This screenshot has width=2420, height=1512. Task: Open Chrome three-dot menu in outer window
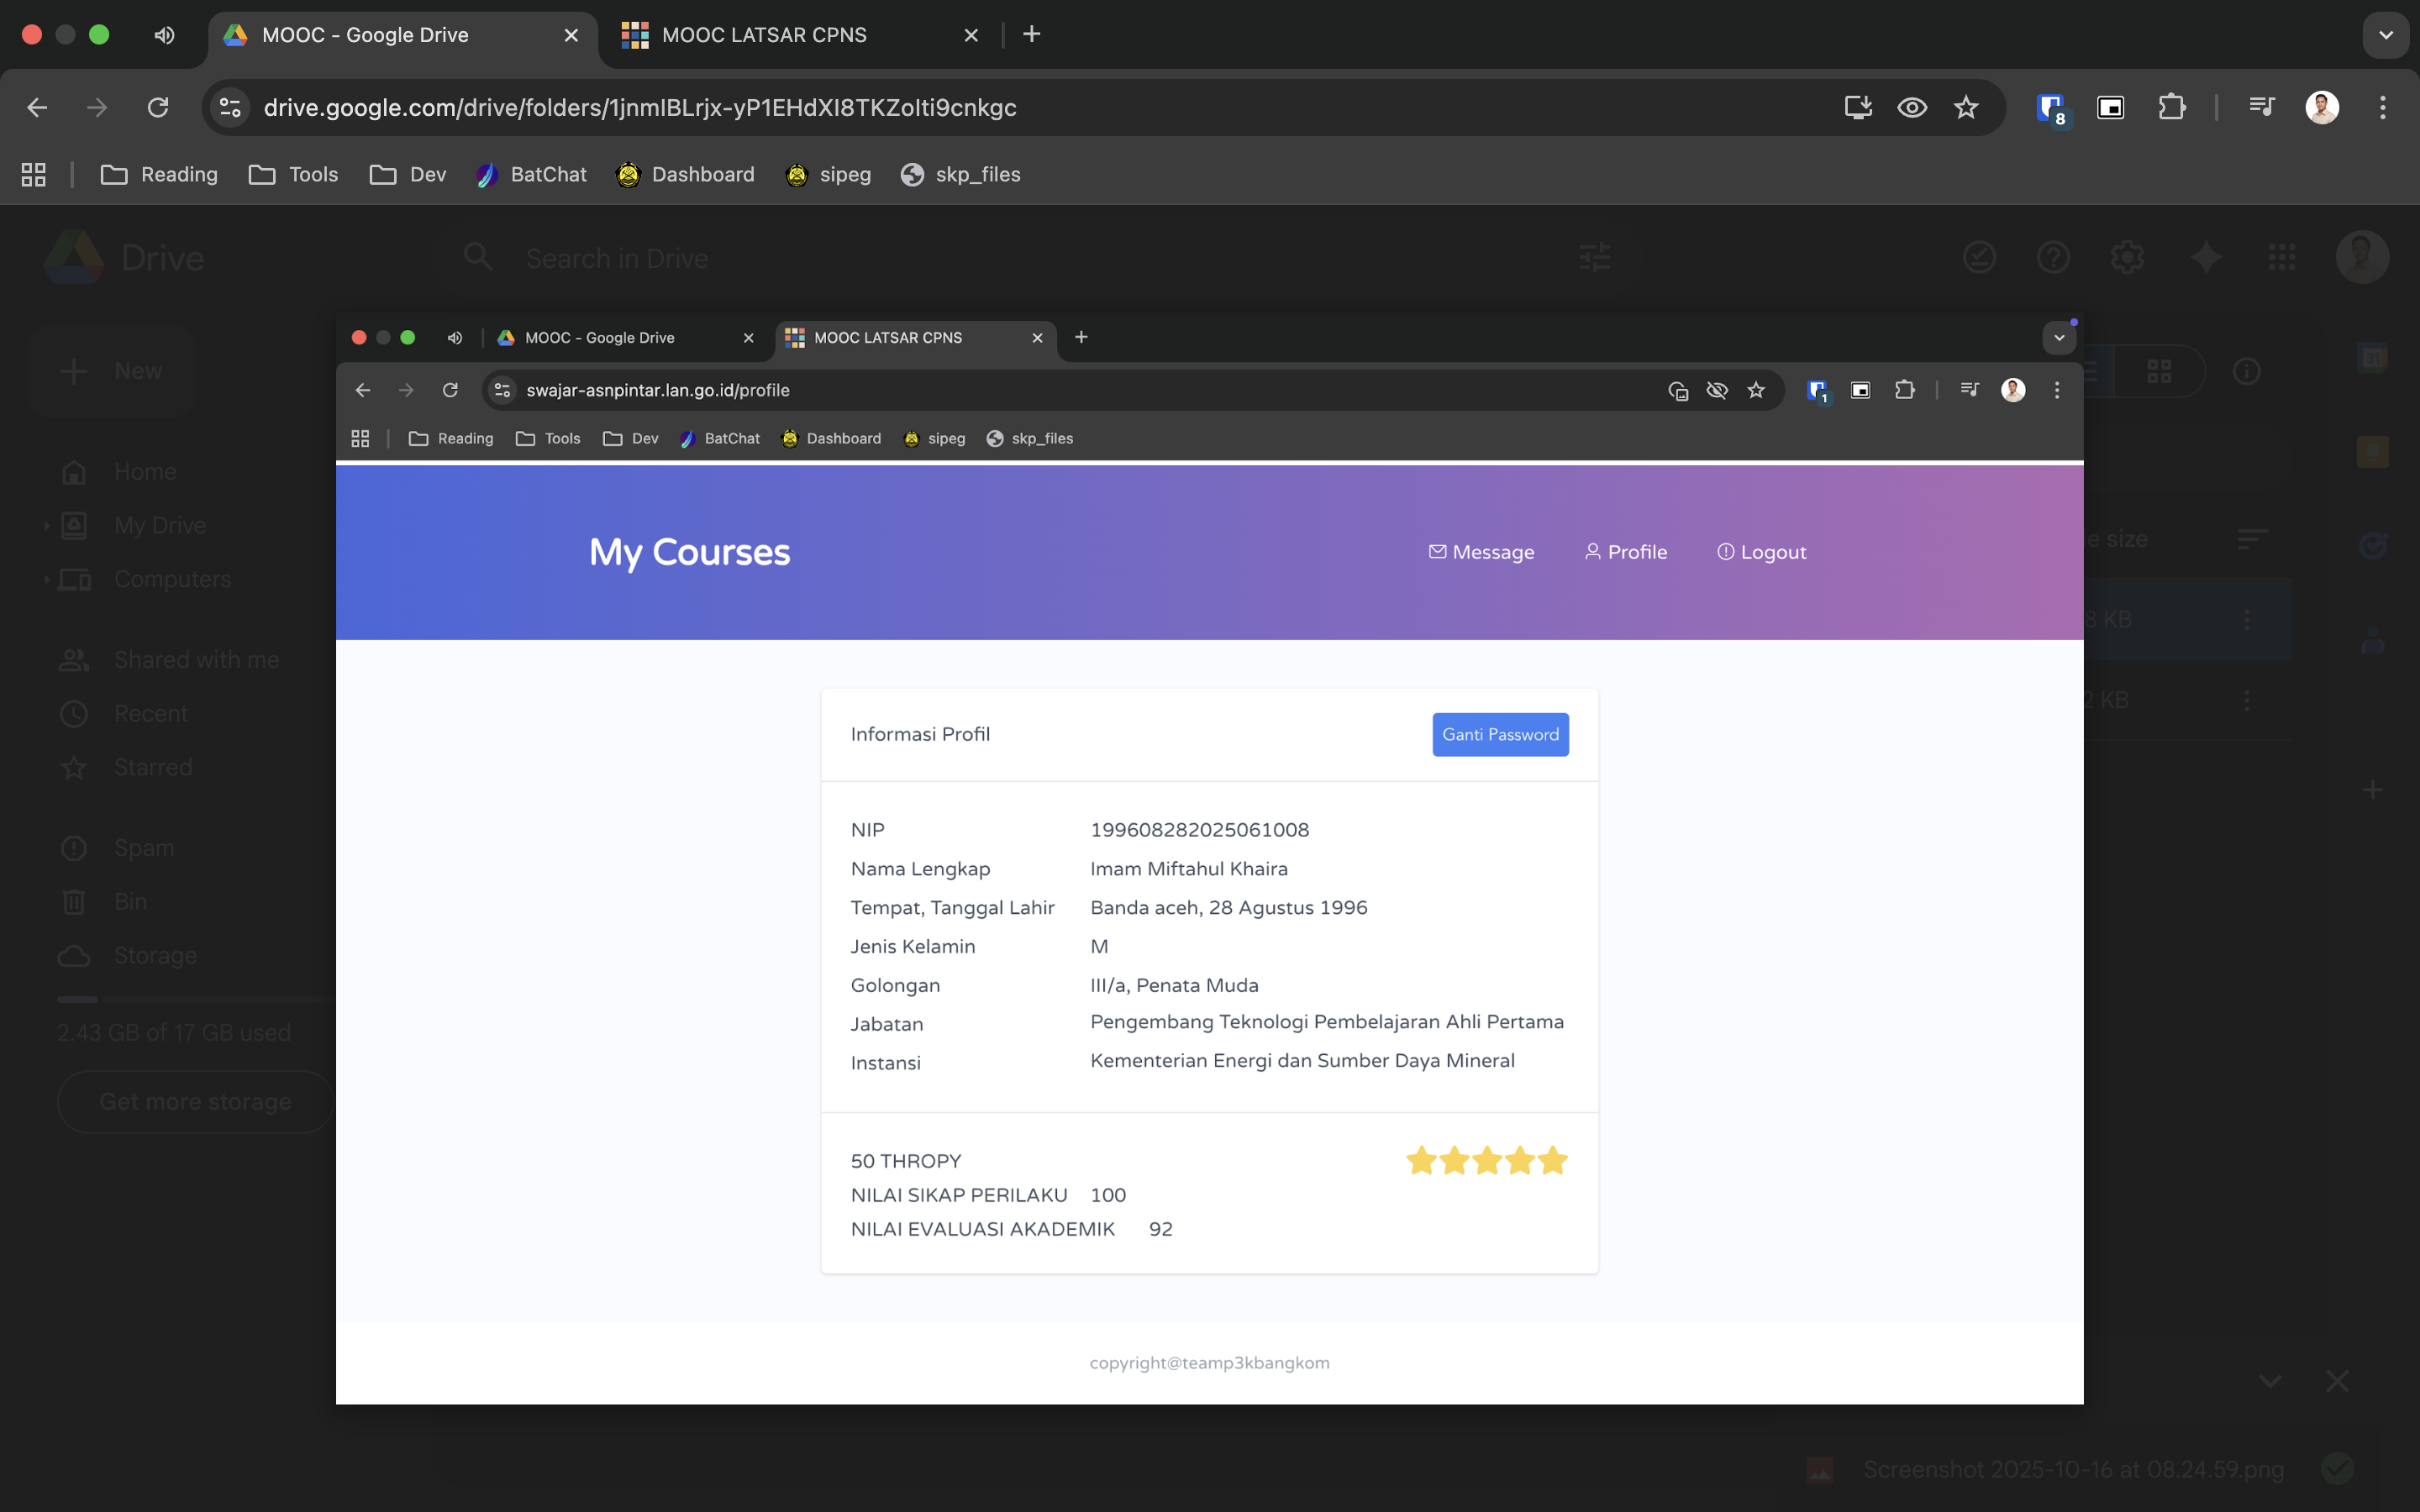click(x=2383, y=107)
